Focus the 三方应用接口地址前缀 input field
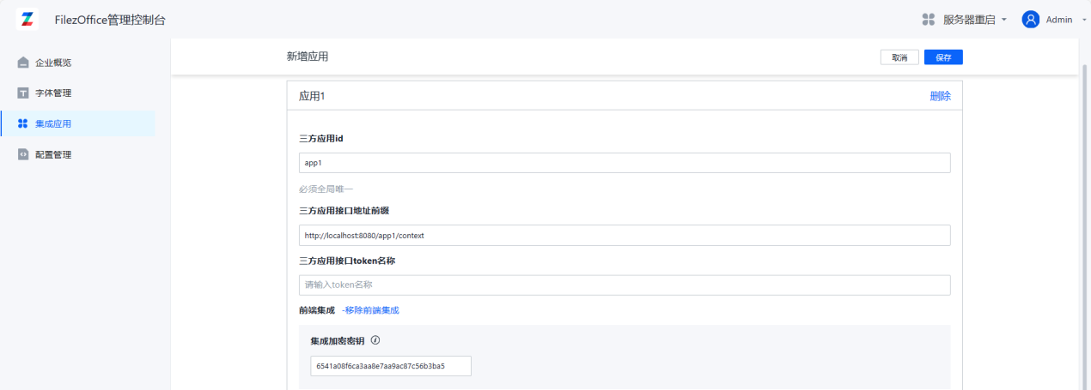This screenshot has width=1091, height=390. click(625, 235)
